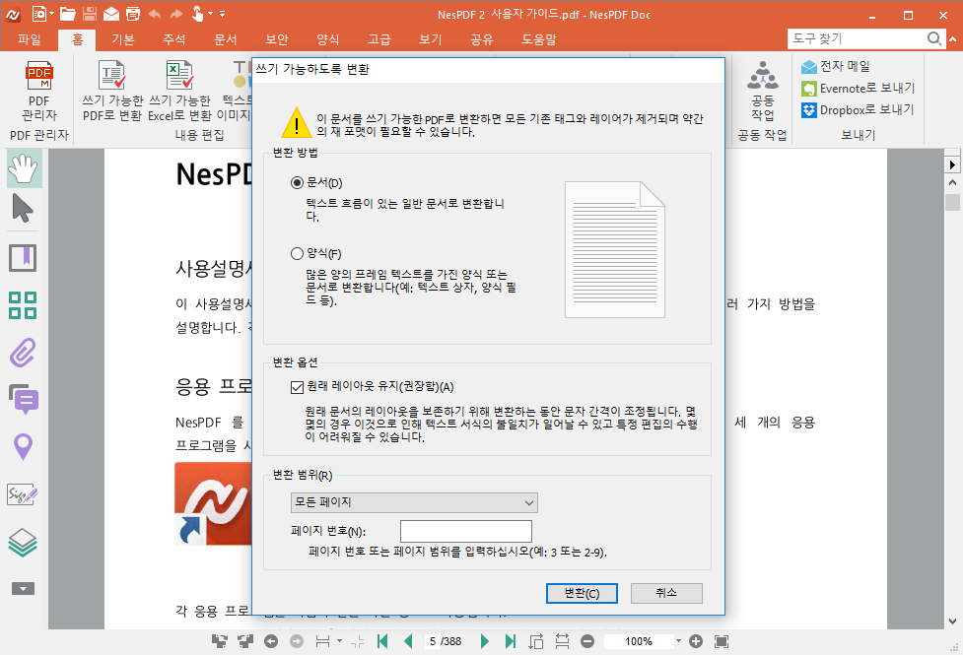This screenshot has width=963, height=655.
Task: Open the Bookmarks panel
Action: click(23, 258)
